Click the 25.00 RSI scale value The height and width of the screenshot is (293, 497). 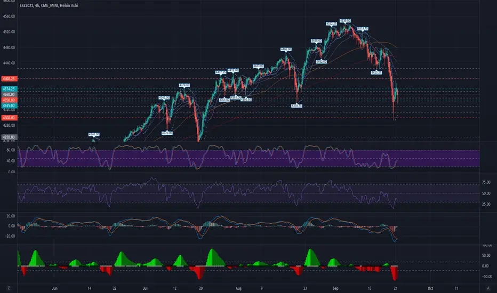486,205
